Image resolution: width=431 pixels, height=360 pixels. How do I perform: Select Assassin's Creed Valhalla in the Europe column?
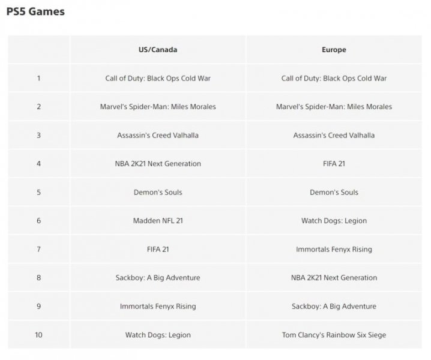334,135
